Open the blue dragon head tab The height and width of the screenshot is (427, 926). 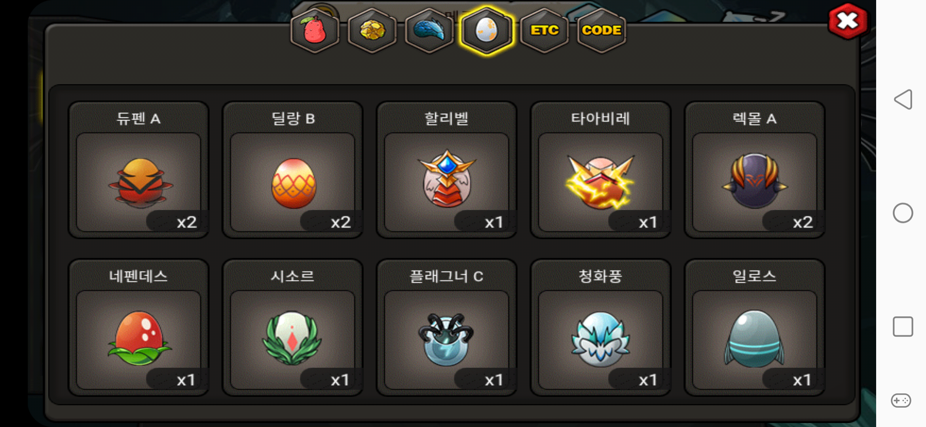pyautogui.click(x=429, y=31)
